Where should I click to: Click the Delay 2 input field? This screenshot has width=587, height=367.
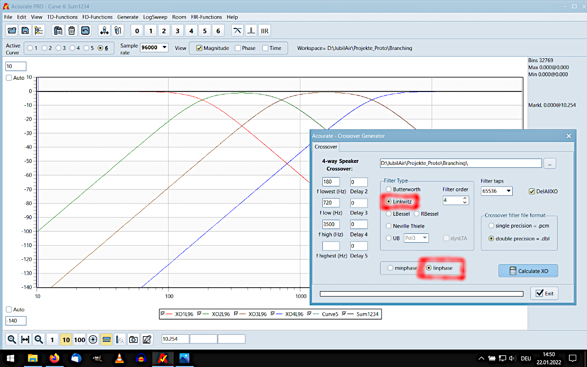point(359,182)
